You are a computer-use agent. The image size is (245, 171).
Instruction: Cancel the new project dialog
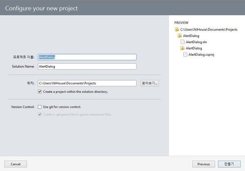(16, 164)
